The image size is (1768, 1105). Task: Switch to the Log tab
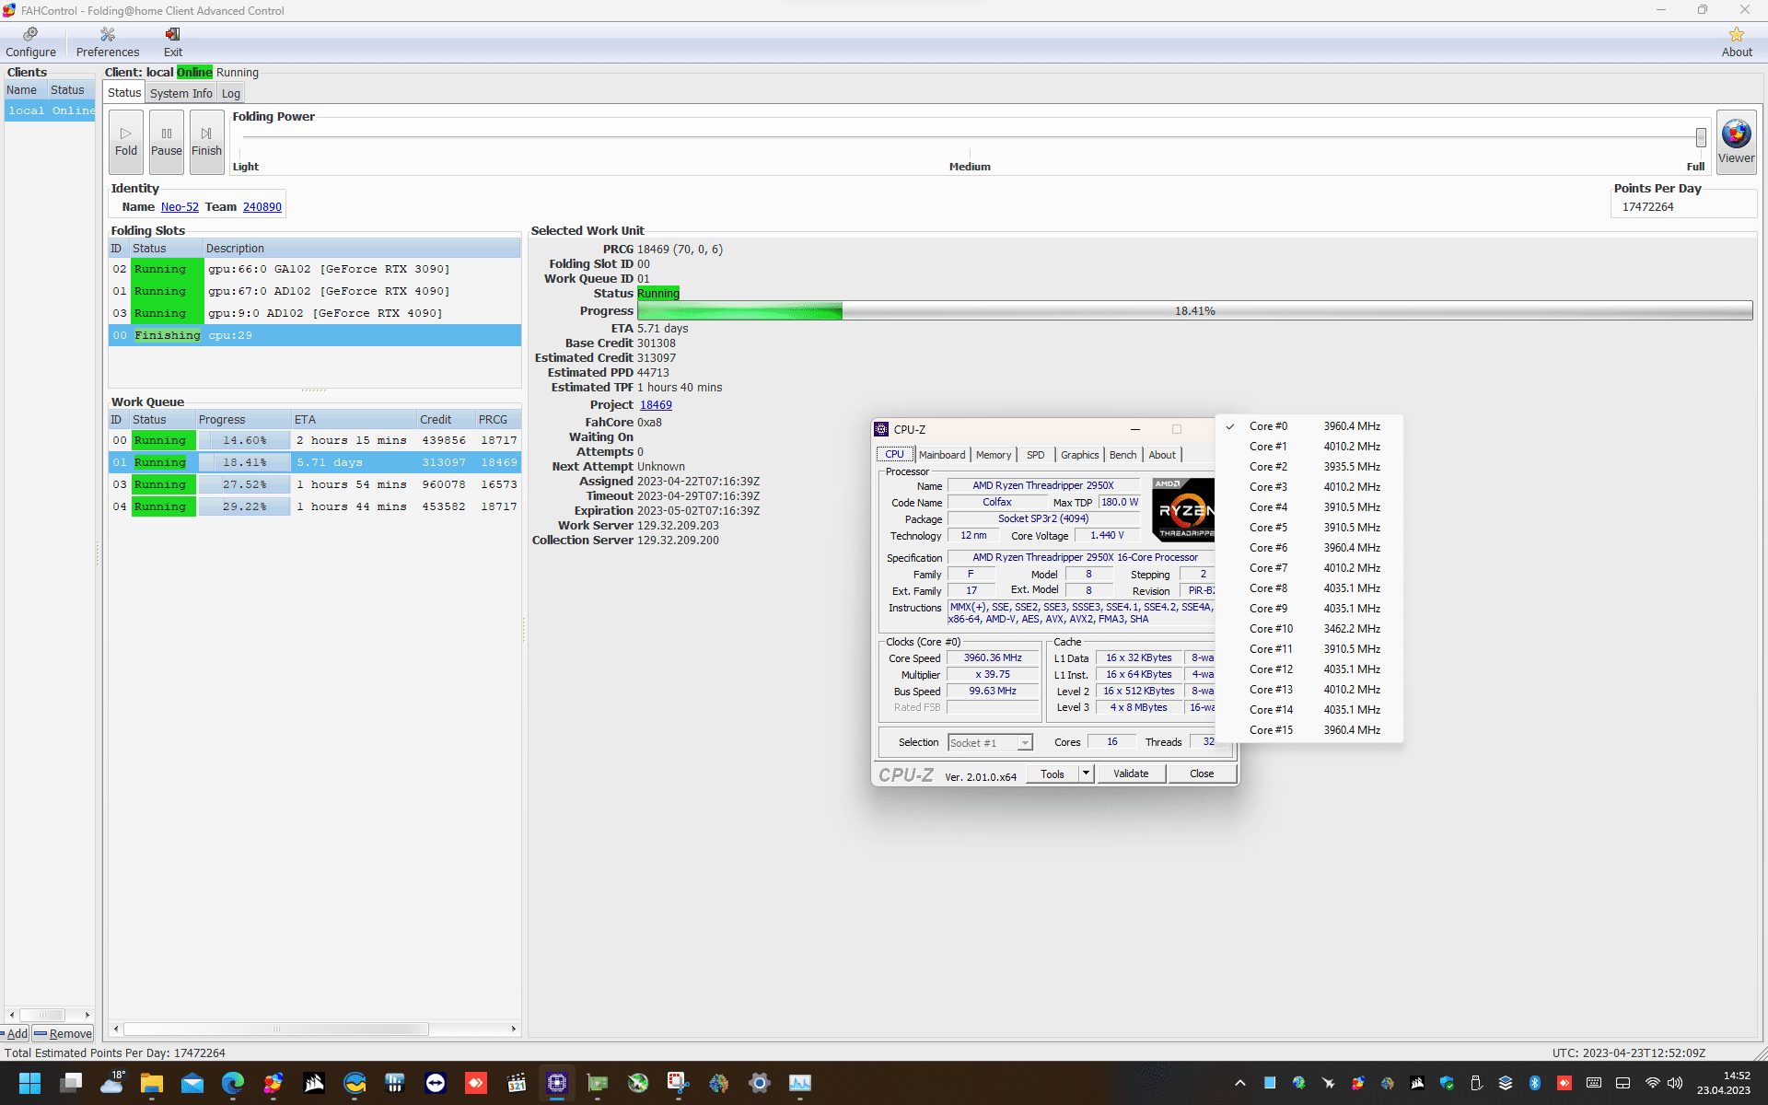point(230,93)
